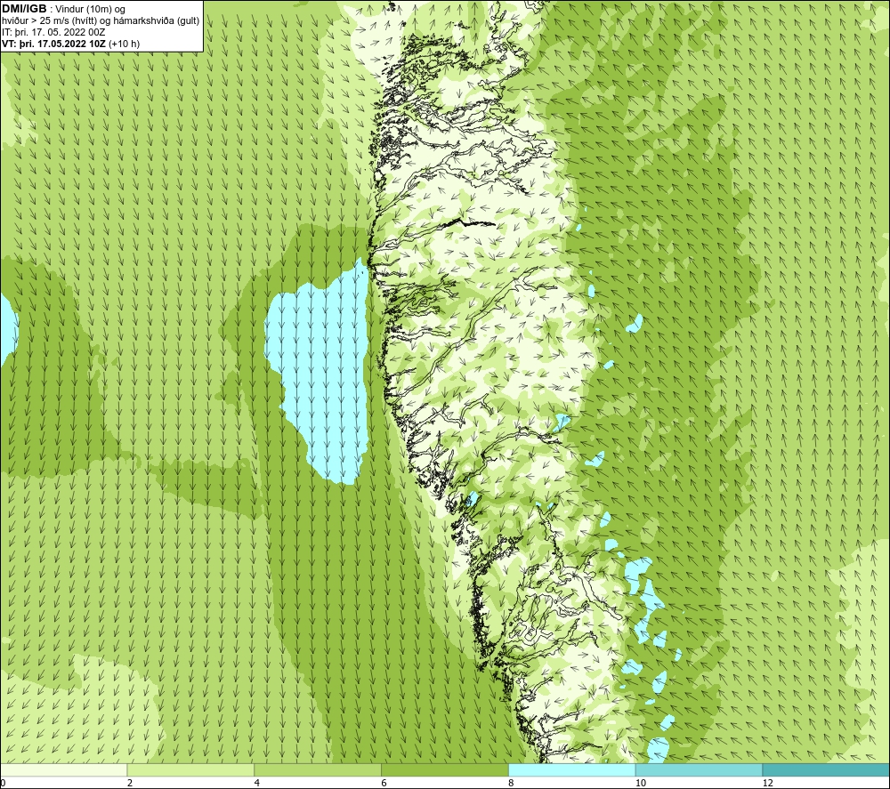Click the scale label '4'
This screenshot has height=789, width=890.
point(257,783)
